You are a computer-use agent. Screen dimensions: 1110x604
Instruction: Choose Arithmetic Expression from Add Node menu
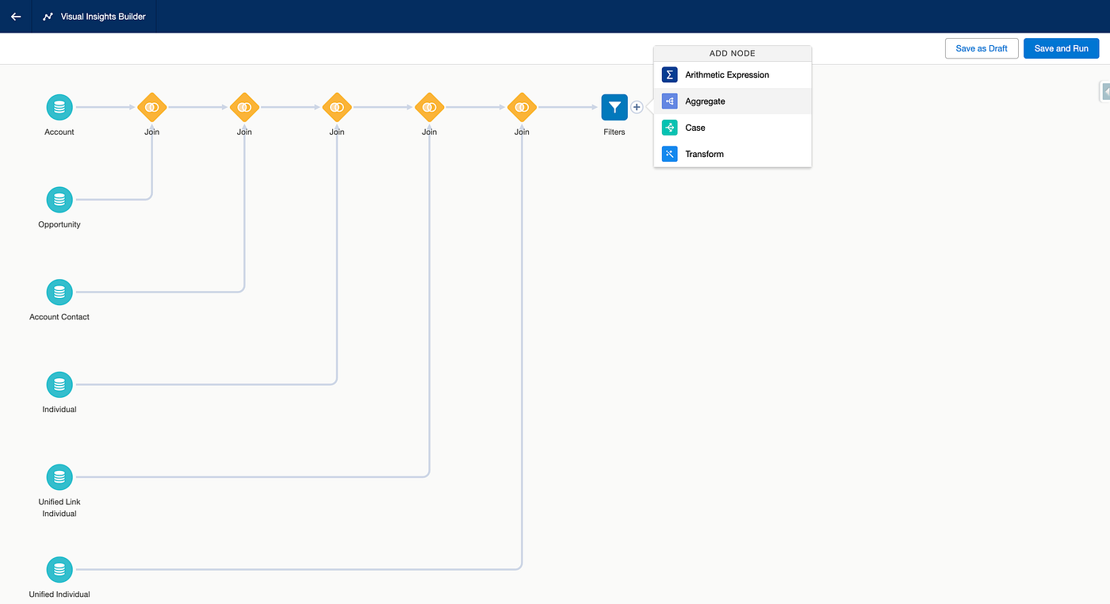(727, 75)
